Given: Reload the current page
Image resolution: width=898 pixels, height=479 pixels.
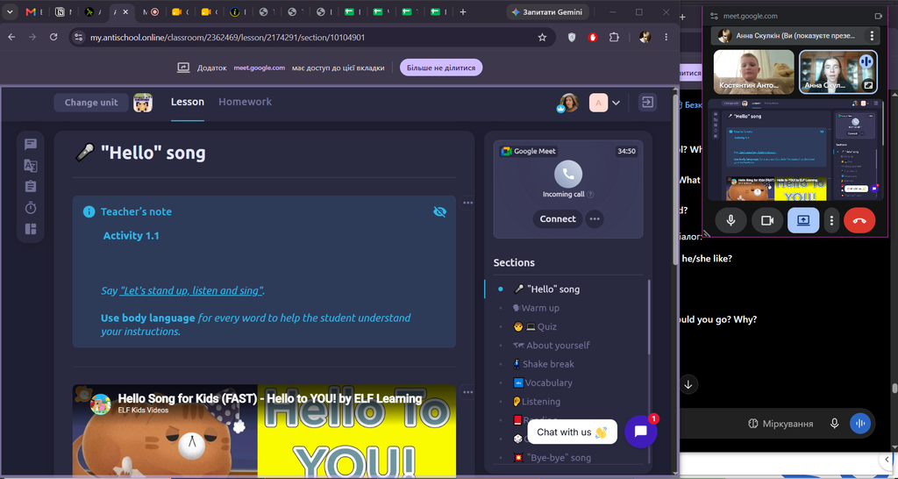Looking at the screenshot, I should 53,37.
